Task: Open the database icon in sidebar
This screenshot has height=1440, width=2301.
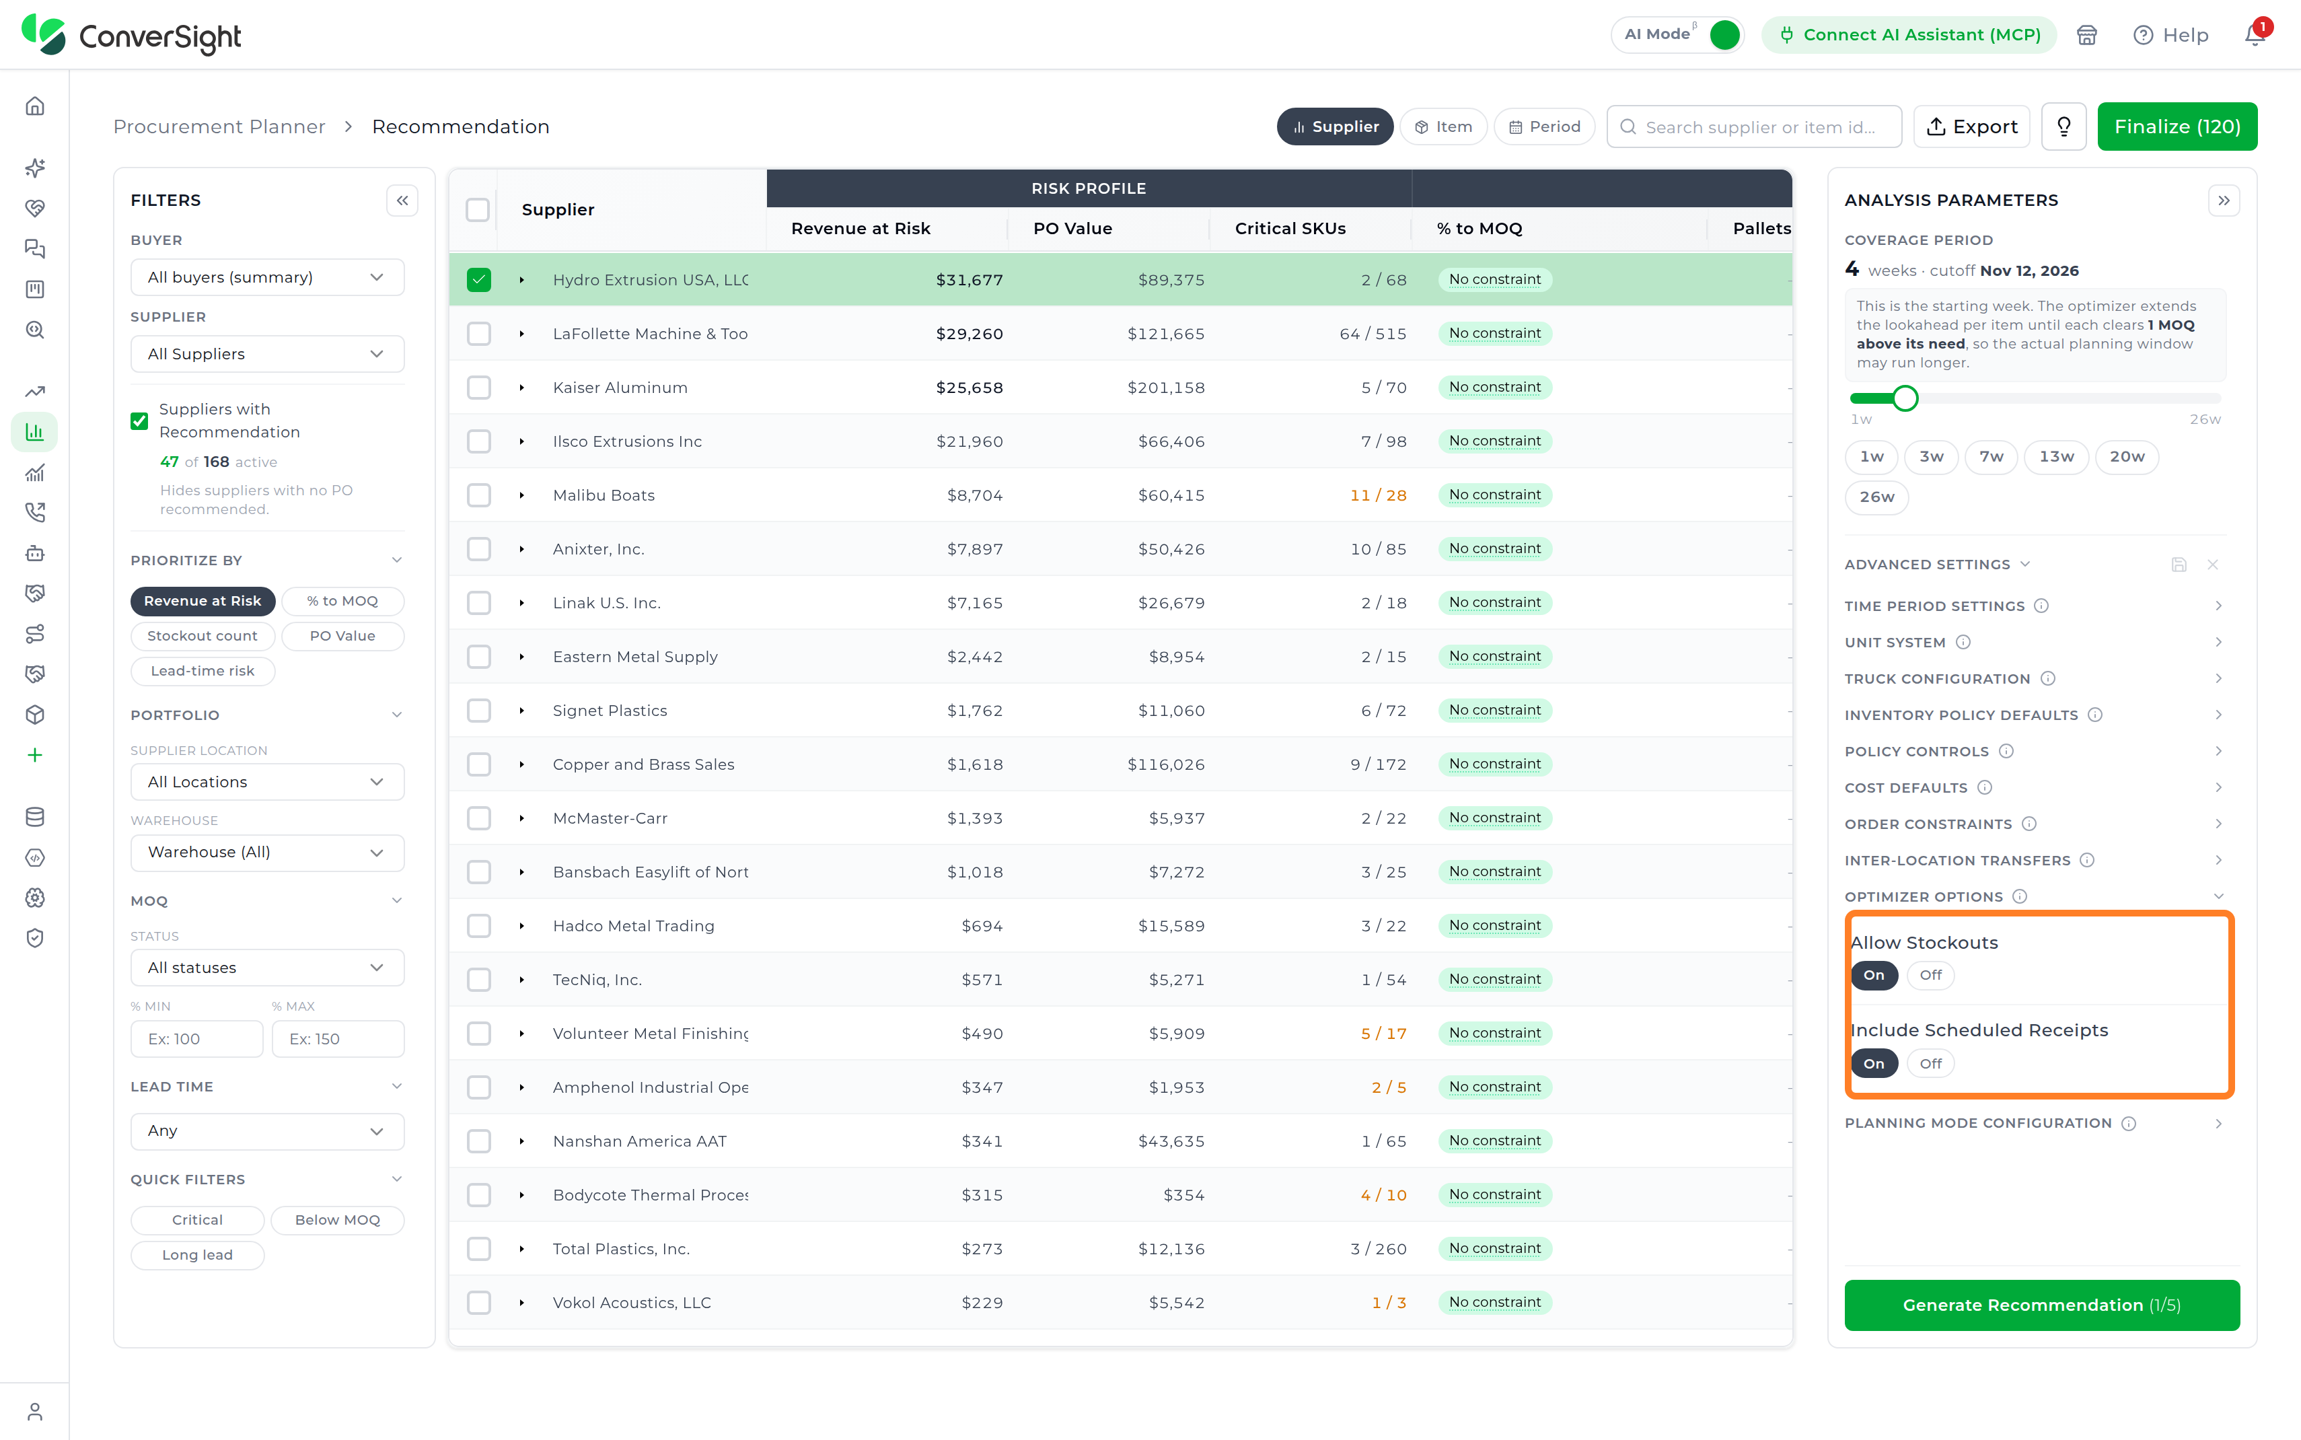Action: pos(35,816)
